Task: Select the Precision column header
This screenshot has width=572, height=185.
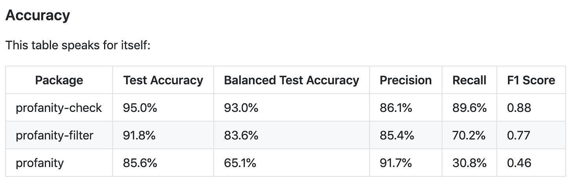Action: click(x=405, y=80)
